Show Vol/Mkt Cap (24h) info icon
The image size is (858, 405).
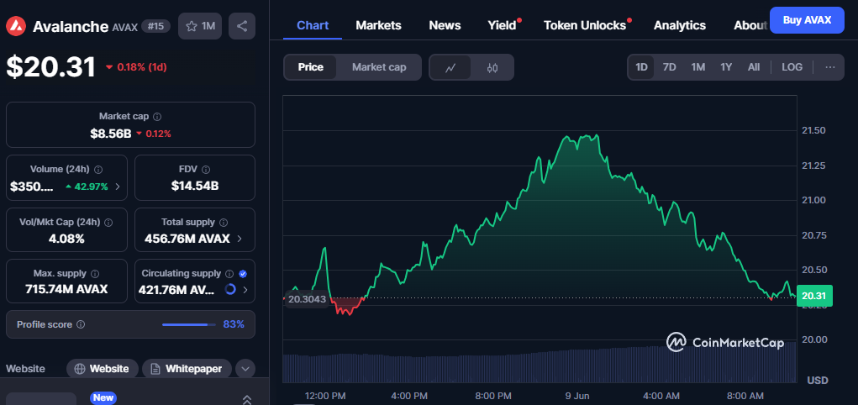[108, 223]
